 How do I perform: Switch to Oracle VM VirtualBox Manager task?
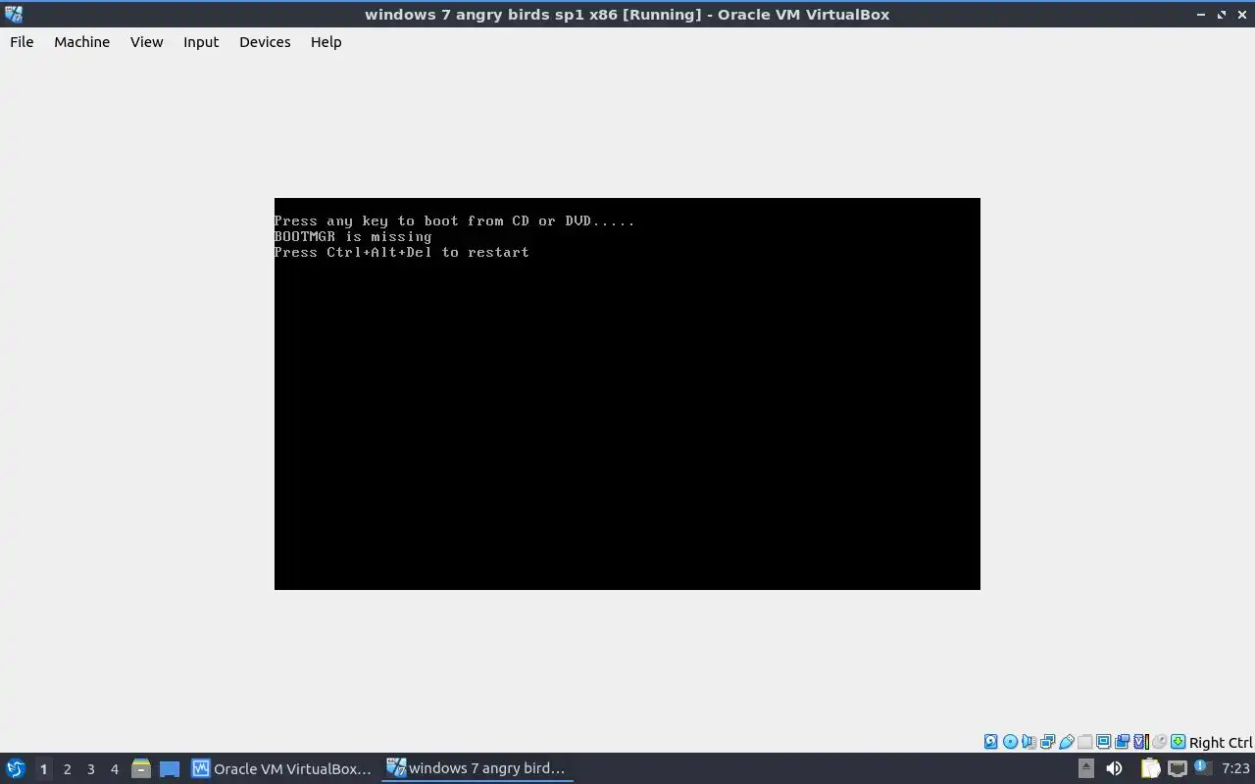click(x=282, y=768)
